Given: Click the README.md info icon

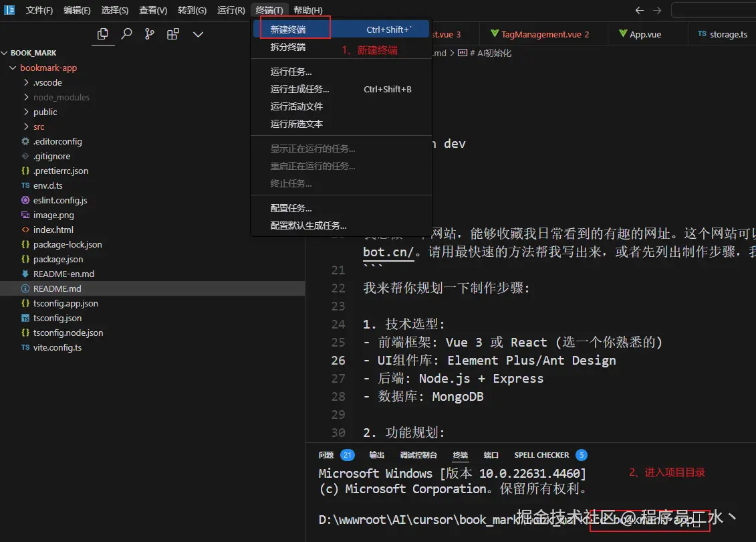Looking at the screenshot, I should [25, 288].
